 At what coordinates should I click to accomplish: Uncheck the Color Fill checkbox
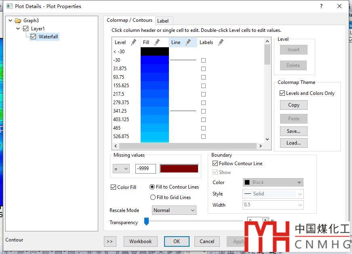(x=114, y=187)
